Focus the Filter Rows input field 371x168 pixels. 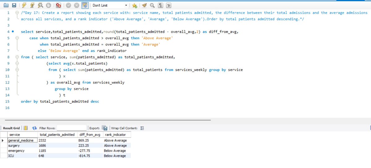tap(71, 128)
